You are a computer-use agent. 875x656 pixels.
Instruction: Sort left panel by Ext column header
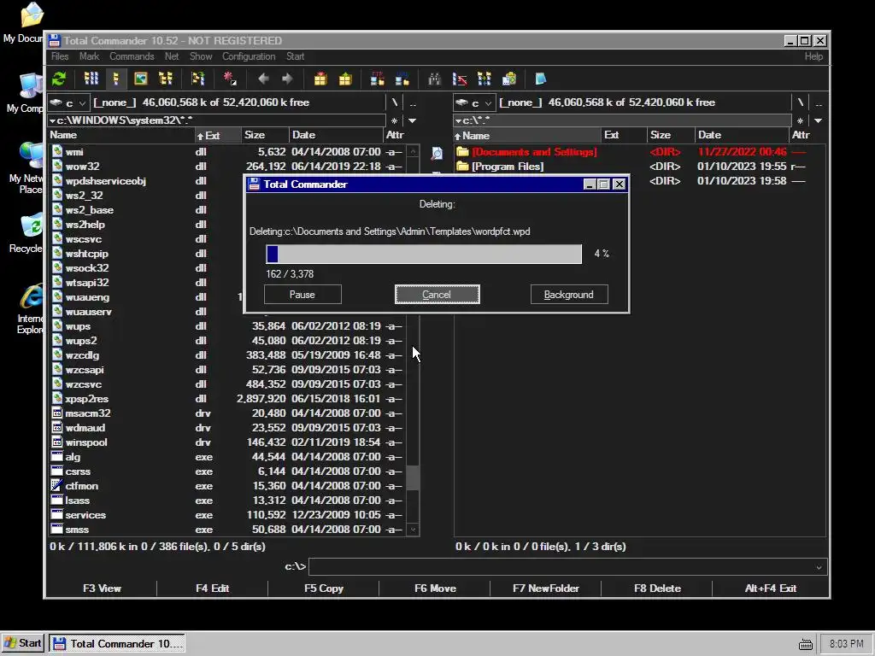pyautogui.click(x=218, y=136)
